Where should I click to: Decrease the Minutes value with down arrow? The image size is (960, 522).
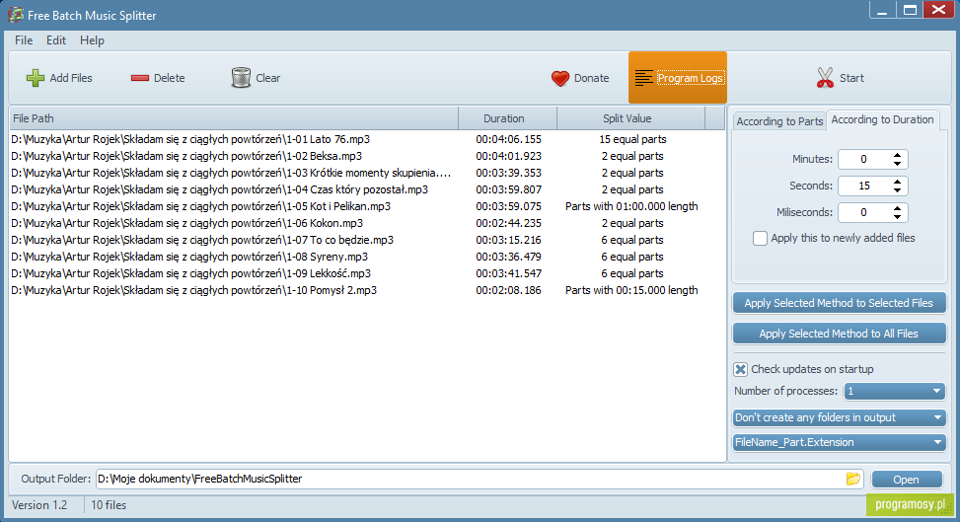(897, 164)
